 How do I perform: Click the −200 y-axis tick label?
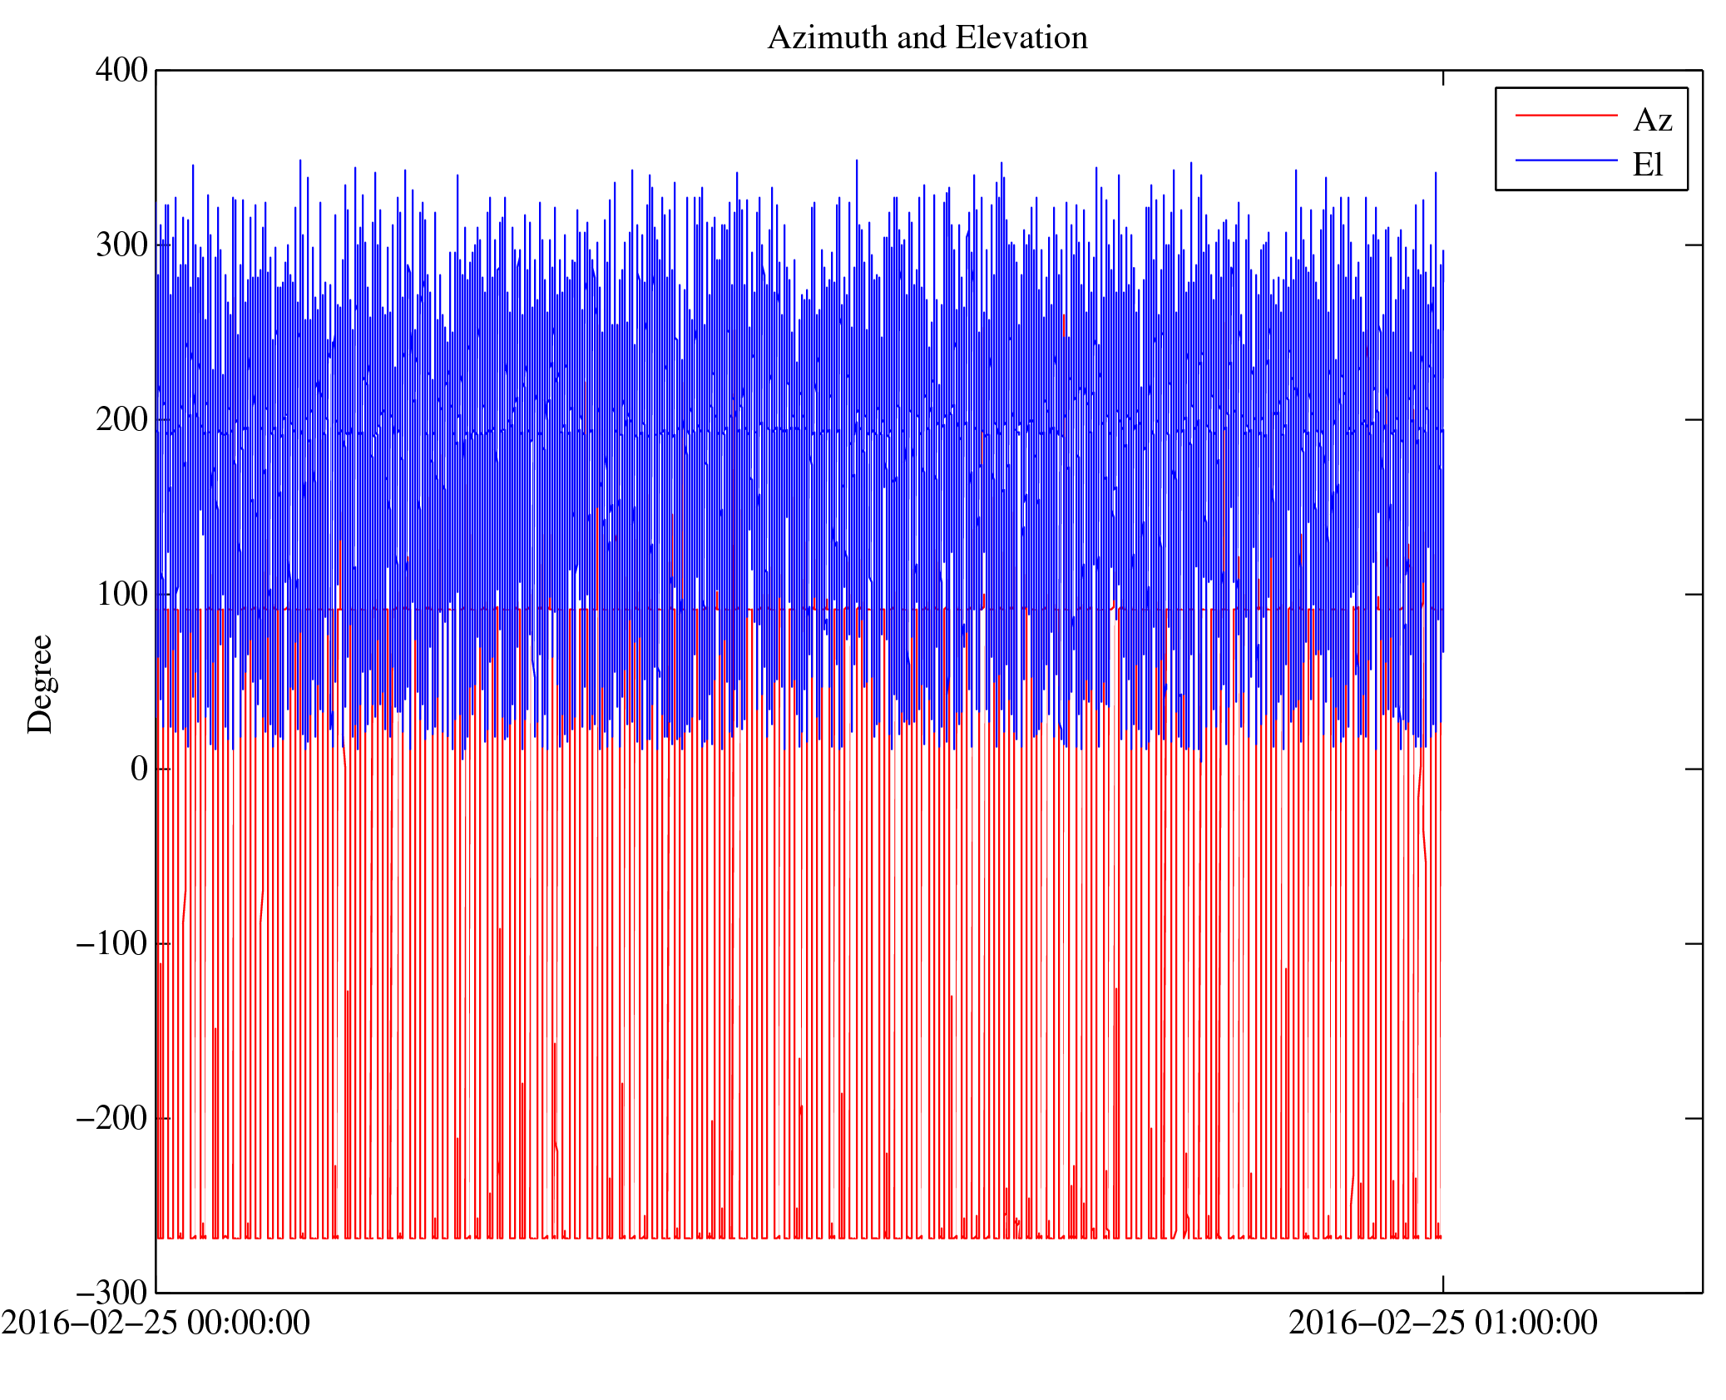click(111, 1118)
